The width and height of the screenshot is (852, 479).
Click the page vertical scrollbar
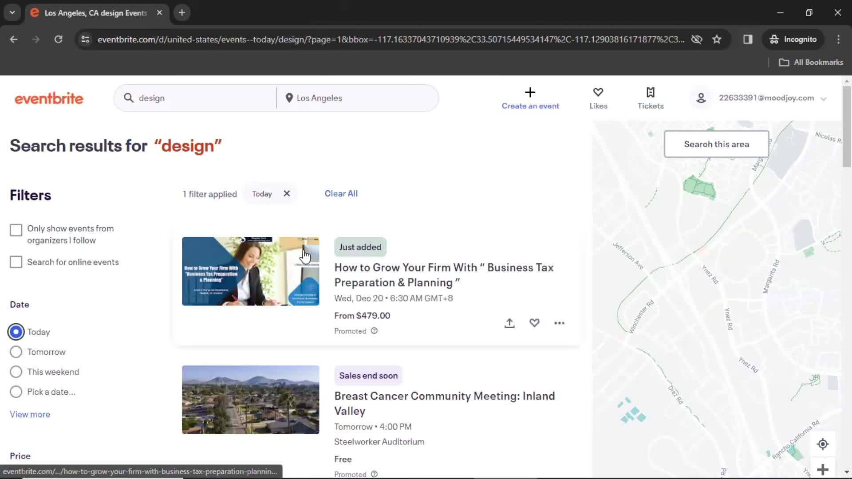click(847, 126)
